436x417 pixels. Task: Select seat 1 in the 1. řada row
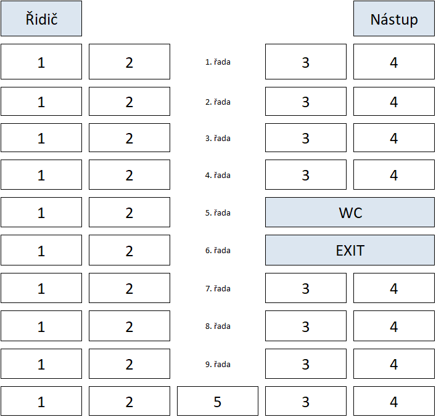point(41,62)
